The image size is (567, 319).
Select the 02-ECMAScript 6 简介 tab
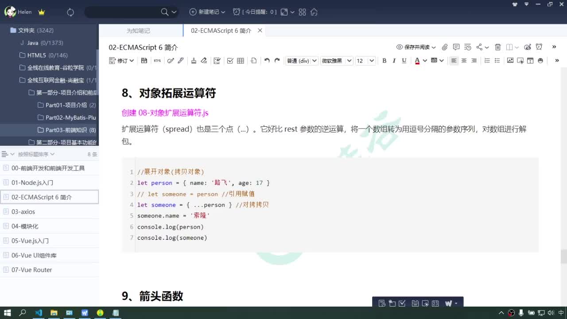click(x=221, y=31)
